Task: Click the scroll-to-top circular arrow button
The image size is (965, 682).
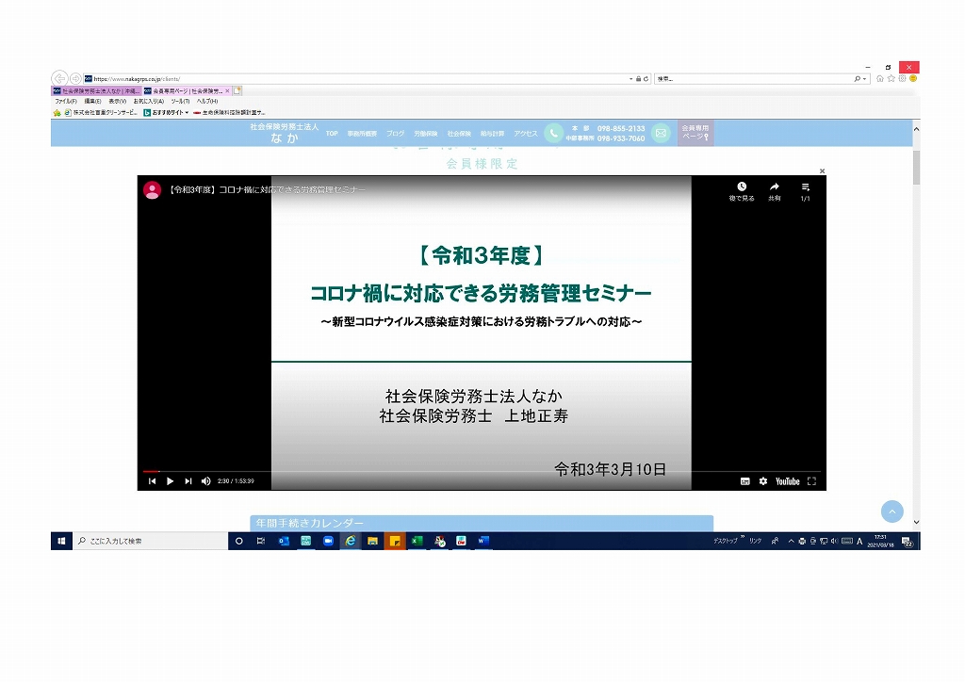Action: pyautogui.click(x=891, y=511)
